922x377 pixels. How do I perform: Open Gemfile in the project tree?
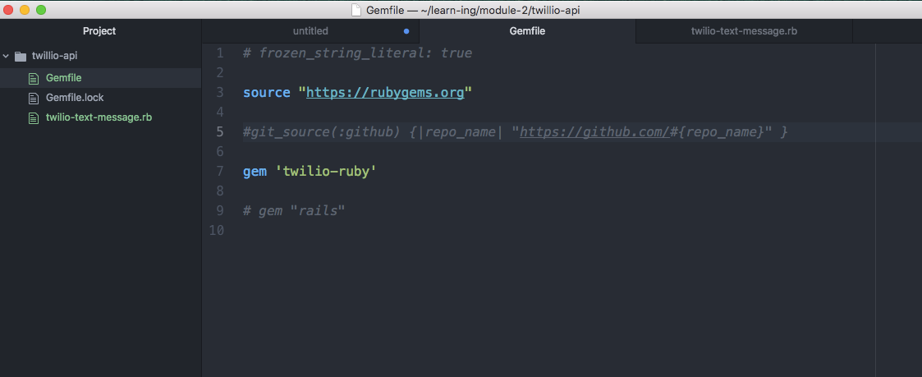63,78
